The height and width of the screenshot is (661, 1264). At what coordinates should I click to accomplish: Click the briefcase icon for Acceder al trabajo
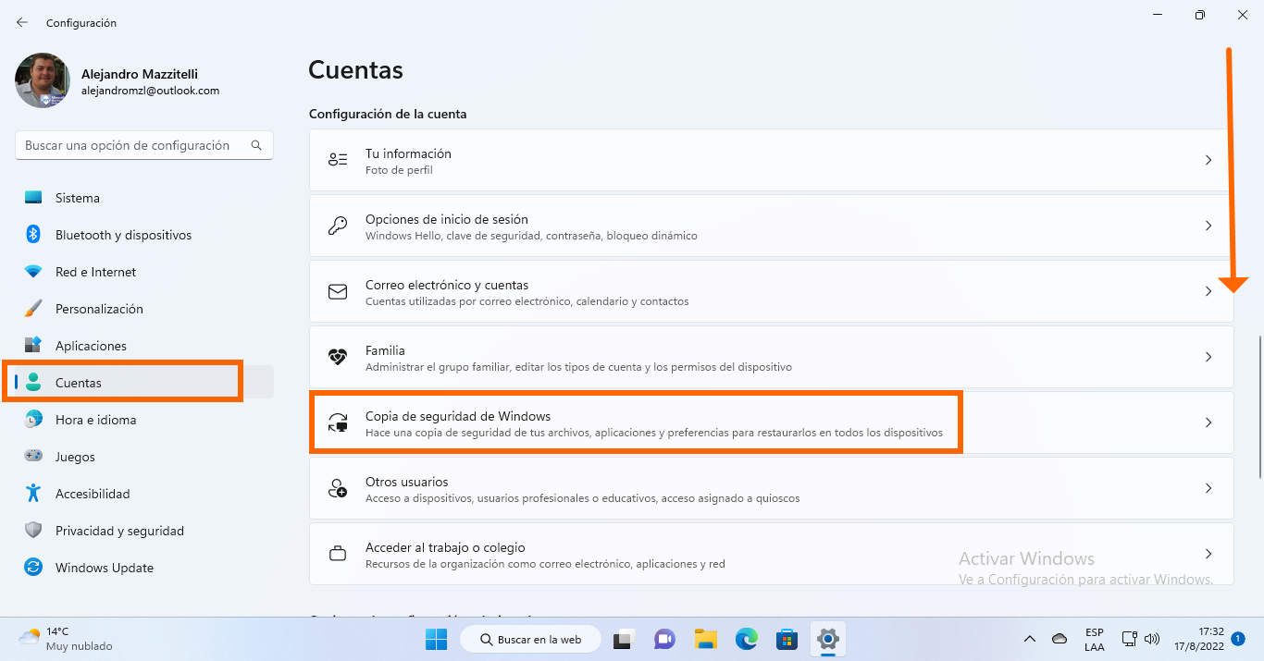[x=338, y=554]
